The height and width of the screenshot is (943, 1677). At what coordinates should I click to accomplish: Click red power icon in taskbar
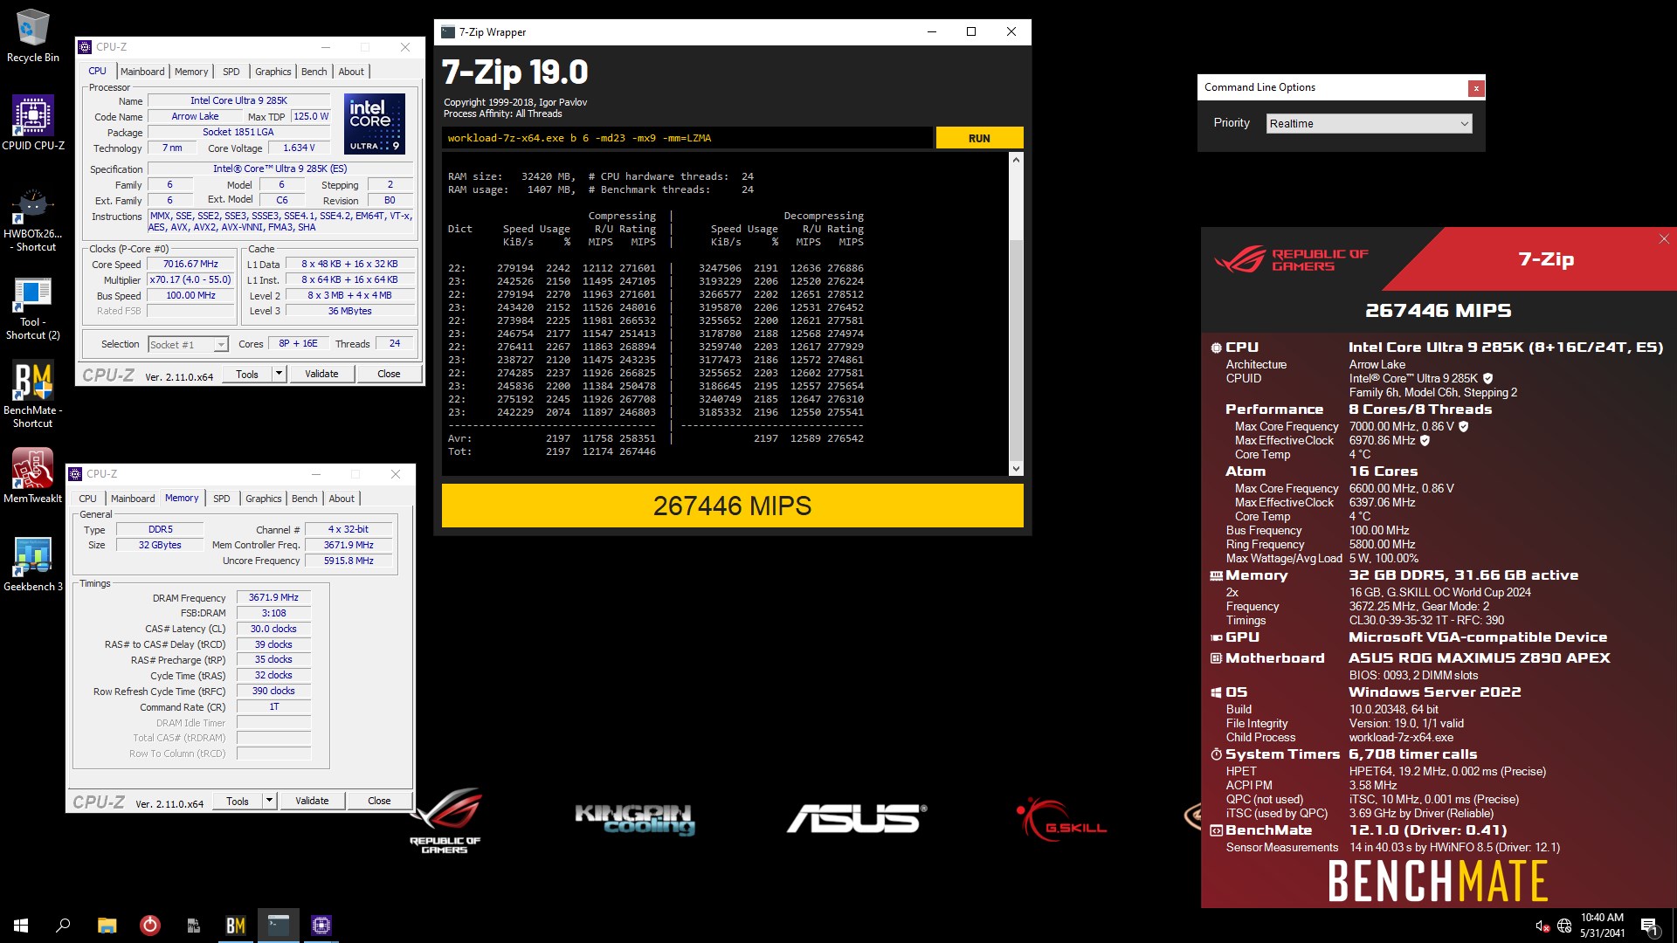[x=149, y=926]
